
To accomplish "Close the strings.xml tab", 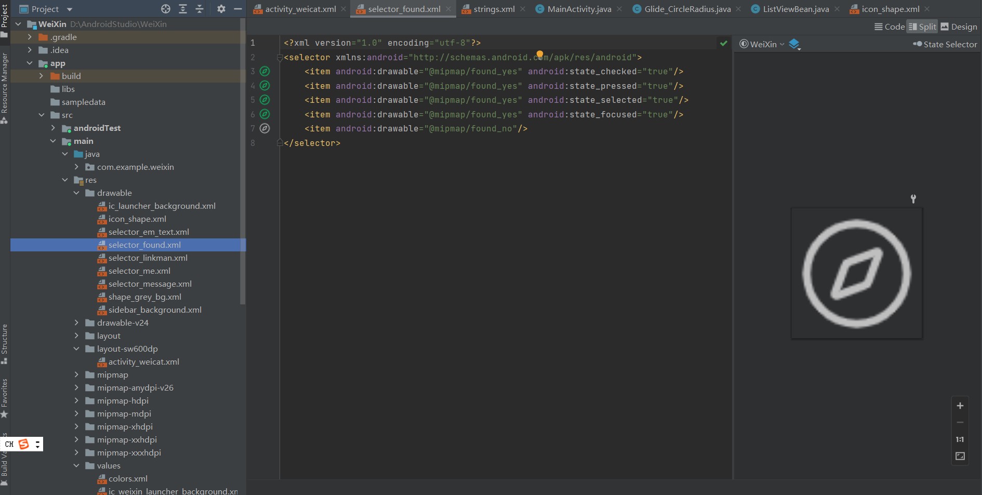I will [523, 9].
